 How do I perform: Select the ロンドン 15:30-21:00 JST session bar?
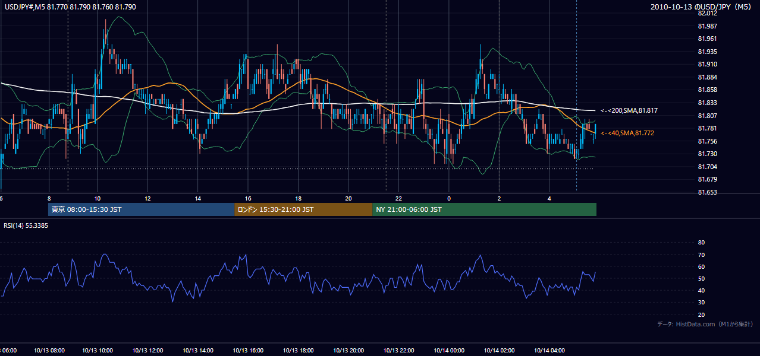[x=303, y=209]
